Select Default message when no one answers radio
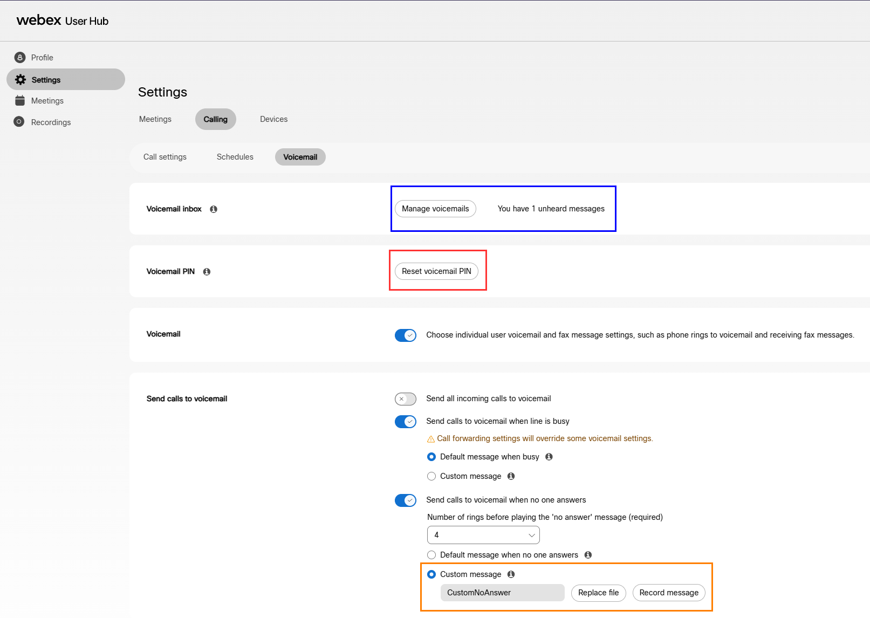The width and height of the screenshot is (870, 618). click(x=431, y=555)
